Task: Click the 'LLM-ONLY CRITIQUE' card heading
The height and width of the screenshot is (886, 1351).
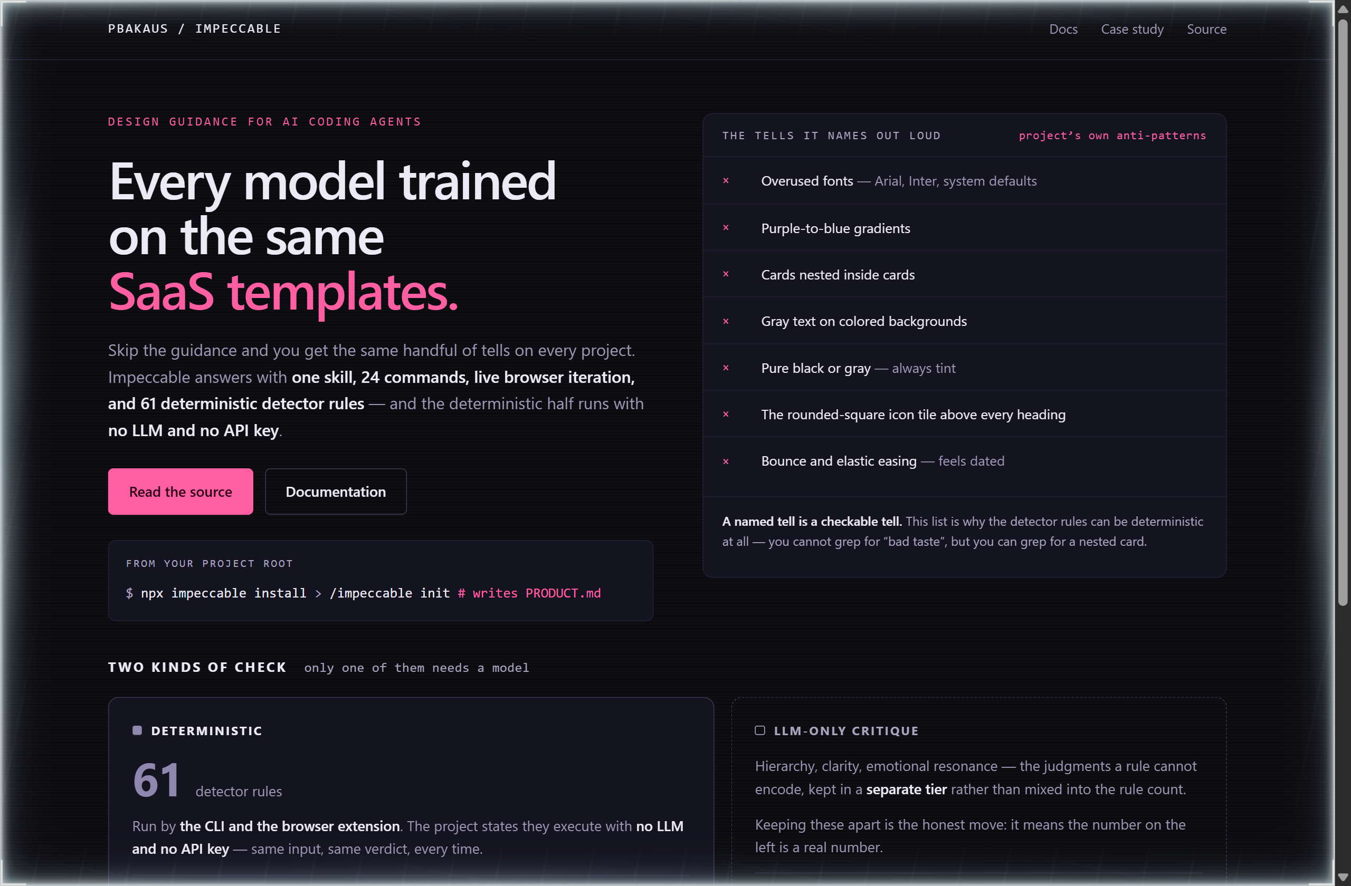Action: pyautogui.click(x=846, y=730)
